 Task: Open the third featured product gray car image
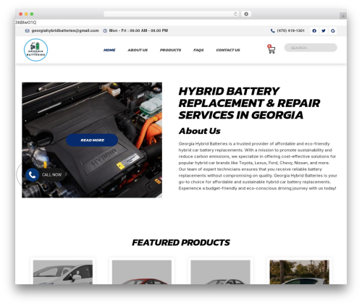[x=221, y=272]
